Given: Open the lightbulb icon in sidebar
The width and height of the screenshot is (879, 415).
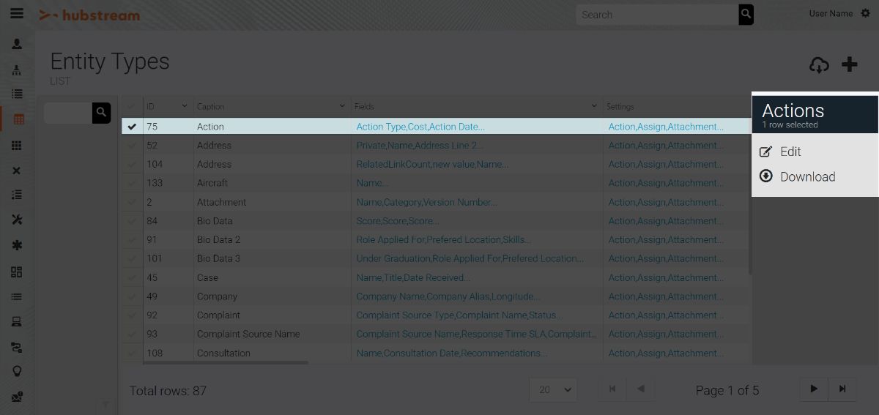Looking at the screenshot, I should 17,371.
